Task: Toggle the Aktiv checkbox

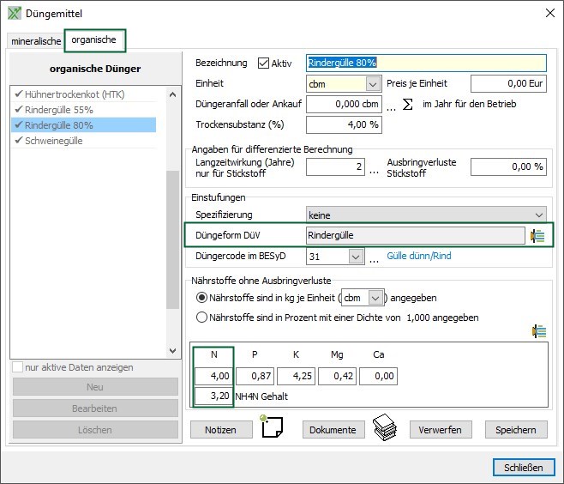Action: coord(263,63)
